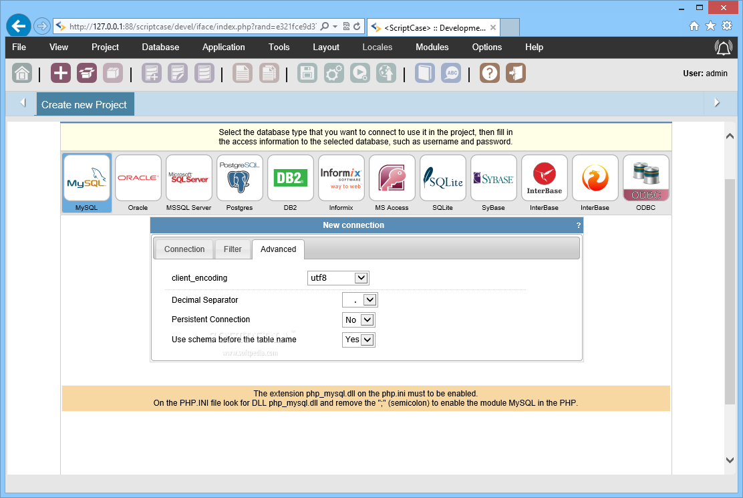Click the New Connection database-plus icon

point(152,74)
